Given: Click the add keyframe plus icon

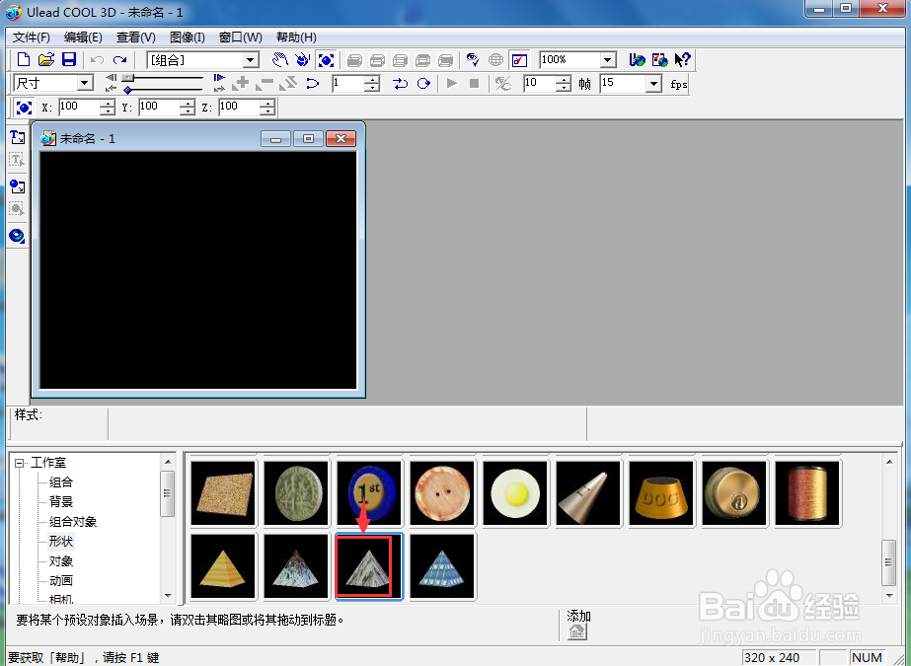Looking at the screenshot, I should point(241,83).
